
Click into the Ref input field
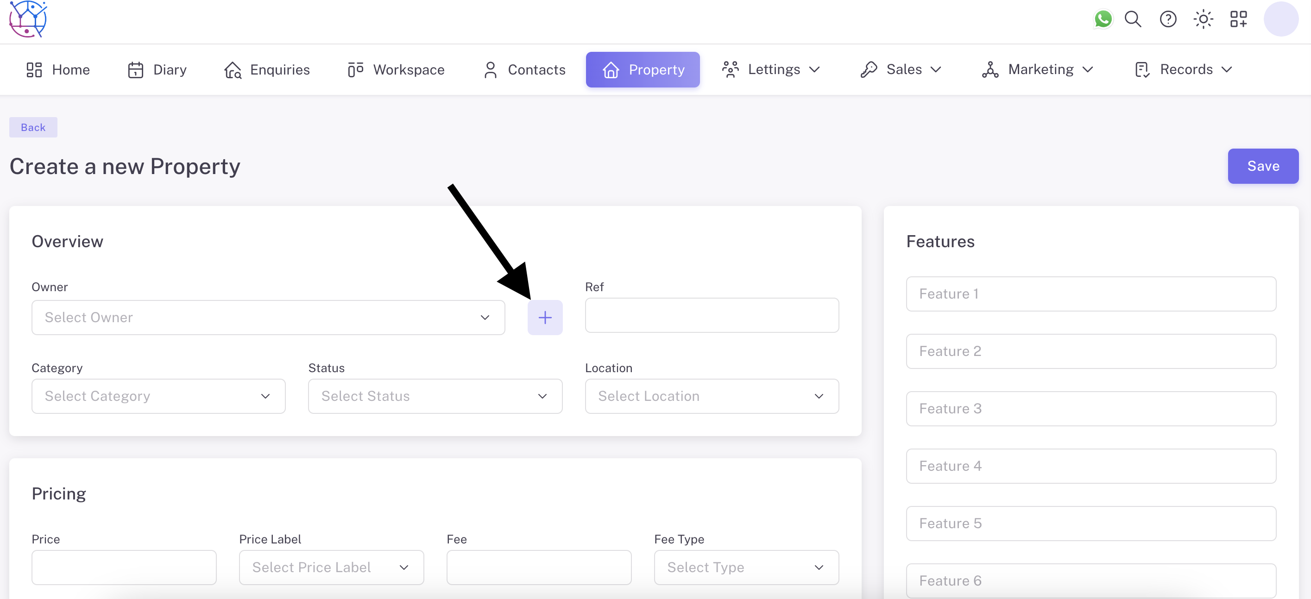pos(712,315)
